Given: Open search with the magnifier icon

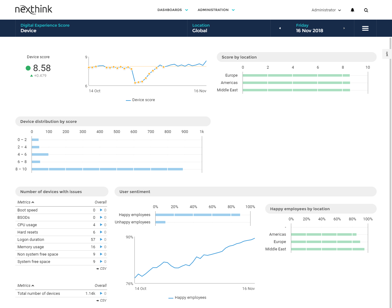Looking at the screenshot, I should pyautogui.click(x=366, y=10).
